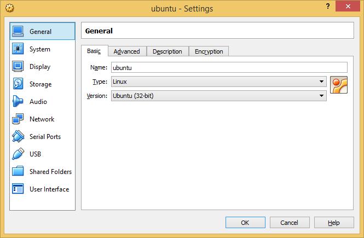
Task: Select the Shared Folders icon
Action: pos(18,171)
